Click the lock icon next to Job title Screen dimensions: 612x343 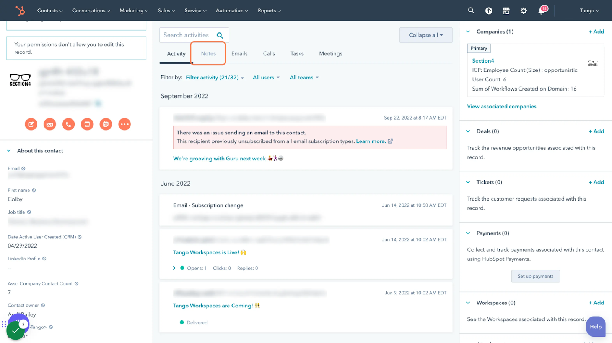pos(29,212)
